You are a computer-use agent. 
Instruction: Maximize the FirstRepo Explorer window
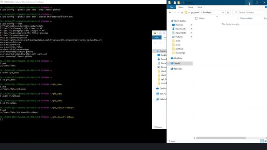pyautogui.click(x=257, y=2)
